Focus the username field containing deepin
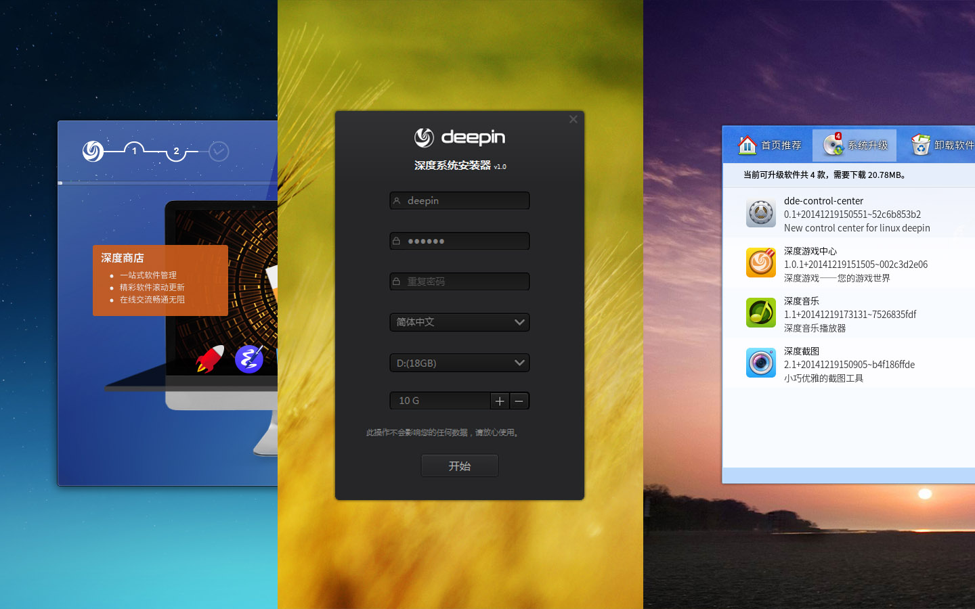The image size is (975, 609). point(460,200)
